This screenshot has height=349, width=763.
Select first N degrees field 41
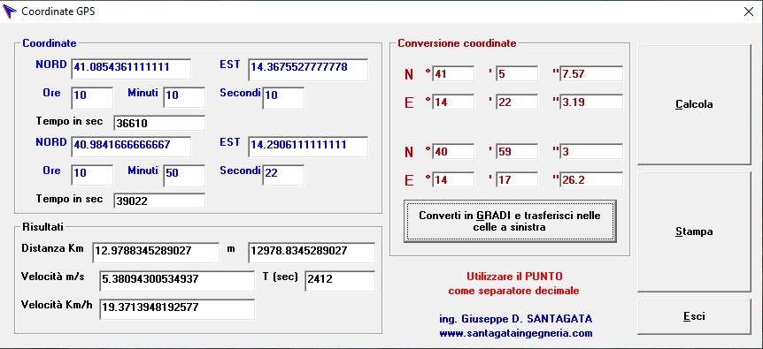(453, 74)
